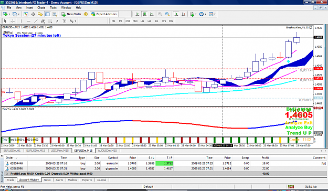Select order 63354446 row
The width and height of the screenshot is (328, 191).
(x=165, y=163)
